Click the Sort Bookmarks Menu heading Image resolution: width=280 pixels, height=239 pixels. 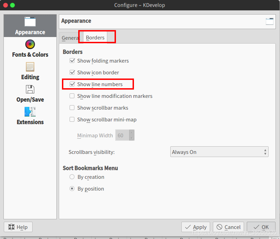tap(90, 168)
